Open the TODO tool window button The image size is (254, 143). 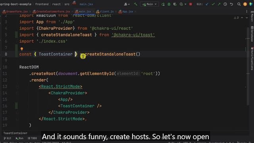(32, 138)
